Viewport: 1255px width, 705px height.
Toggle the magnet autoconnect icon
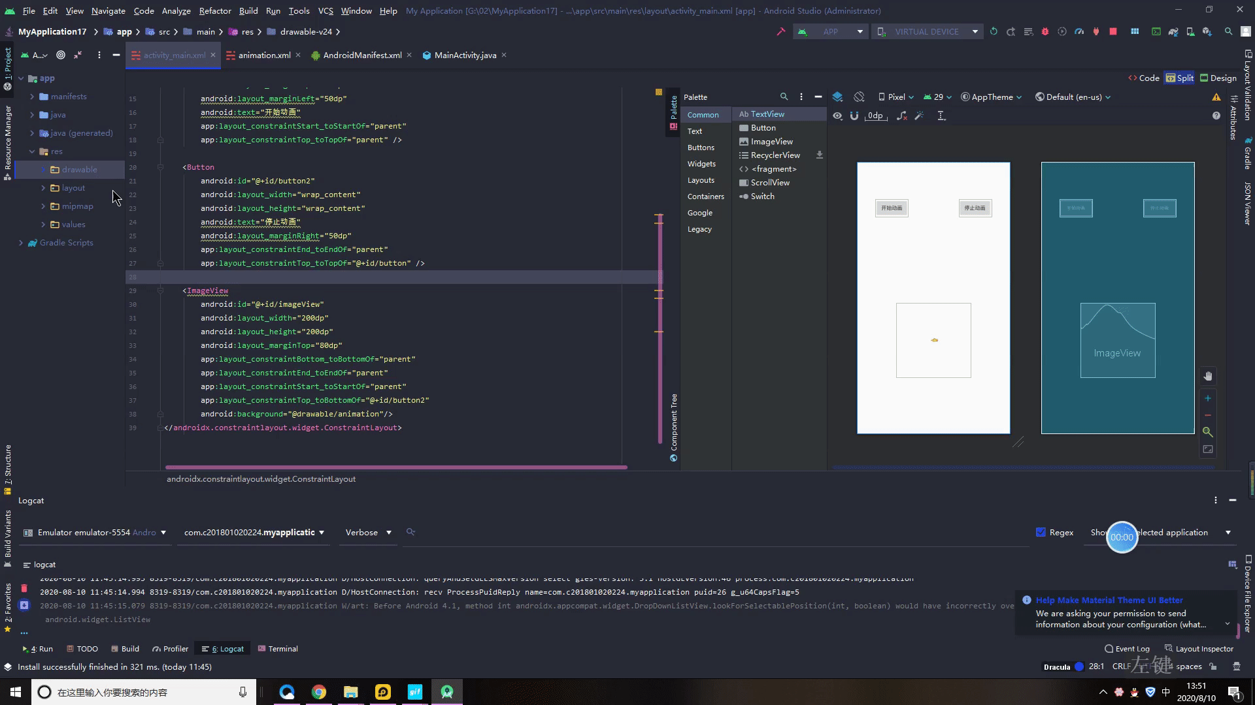pos(854,116)
